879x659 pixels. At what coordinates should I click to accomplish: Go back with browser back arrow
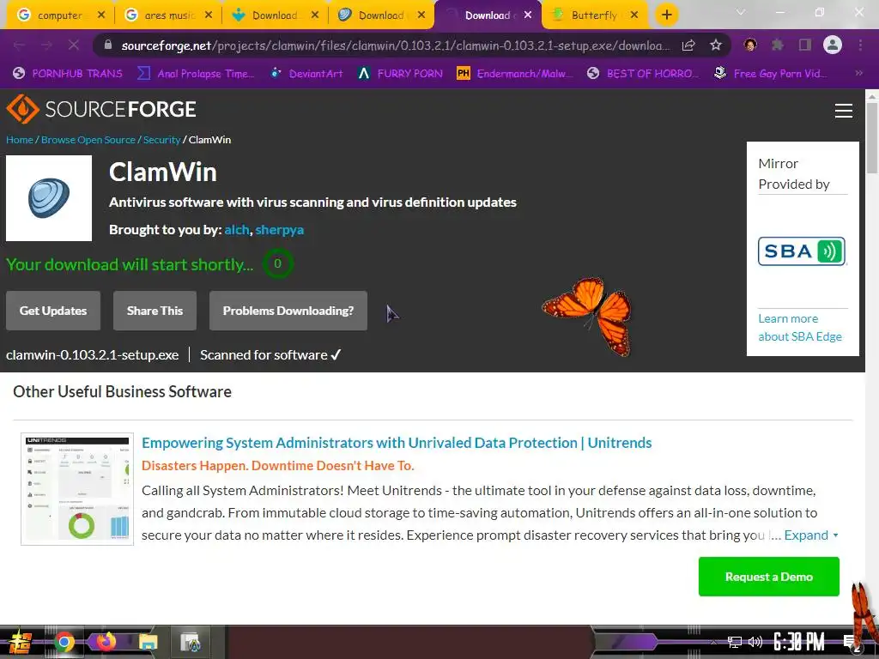coord(19,45)
